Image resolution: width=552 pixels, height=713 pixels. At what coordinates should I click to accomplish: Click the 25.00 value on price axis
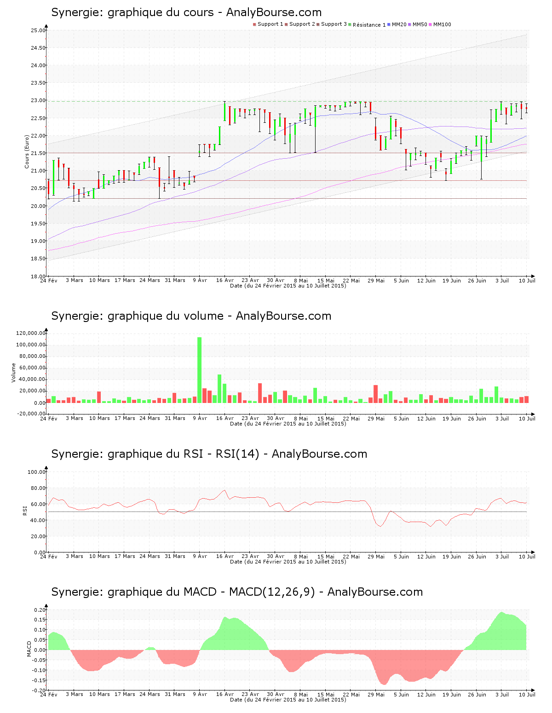(x=38, y=30)
